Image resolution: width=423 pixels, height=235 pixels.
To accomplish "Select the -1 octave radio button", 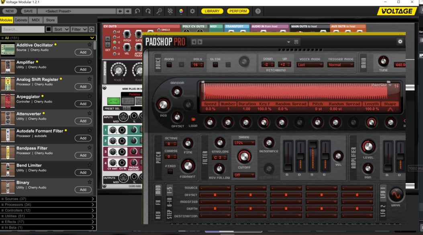I will pos(114,48).
